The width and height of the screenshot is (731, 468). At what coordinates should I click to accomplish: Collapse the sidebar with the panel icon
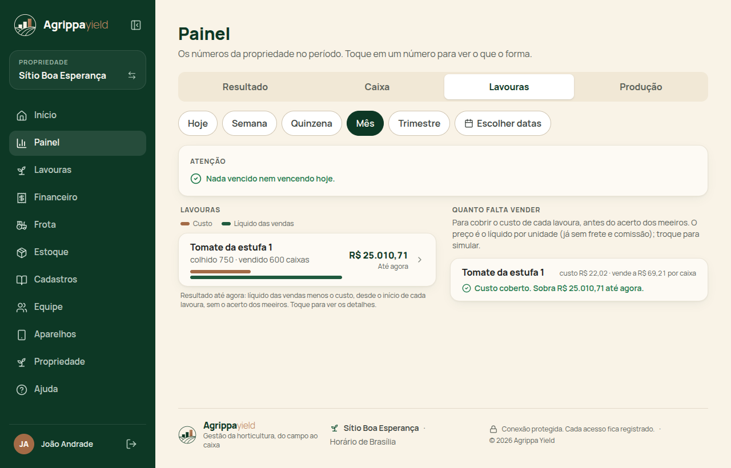click(x=136, y=25)
